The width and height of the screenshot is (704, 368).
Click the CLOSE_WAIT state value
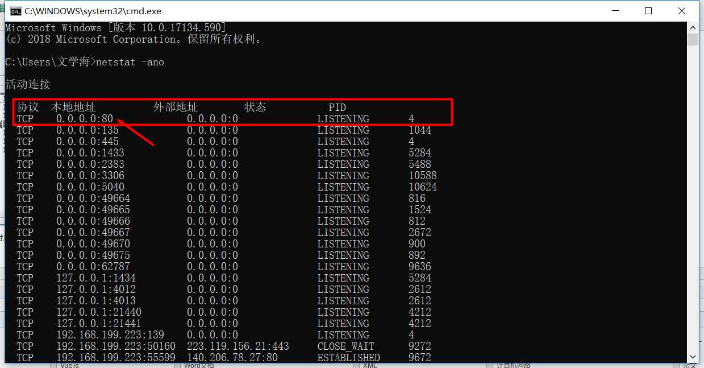pyautogui.click(x=346, y=346)
